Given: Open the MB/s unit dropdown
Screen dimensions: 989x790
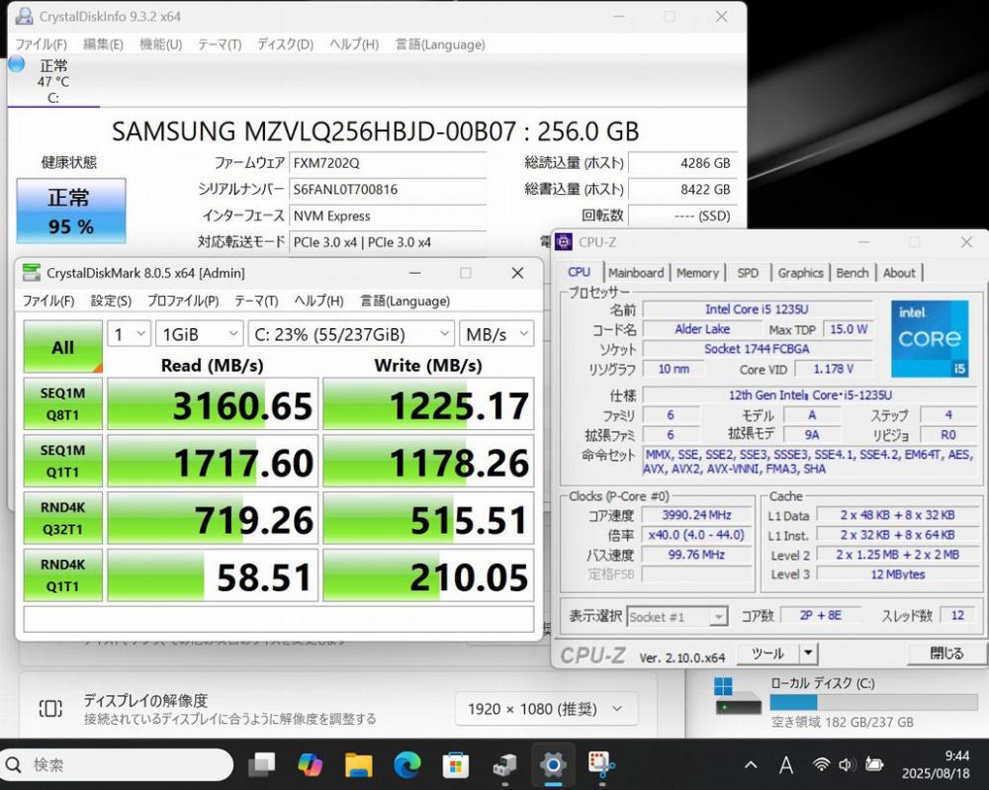Looking at the screenshot, I should click(496, 334).
